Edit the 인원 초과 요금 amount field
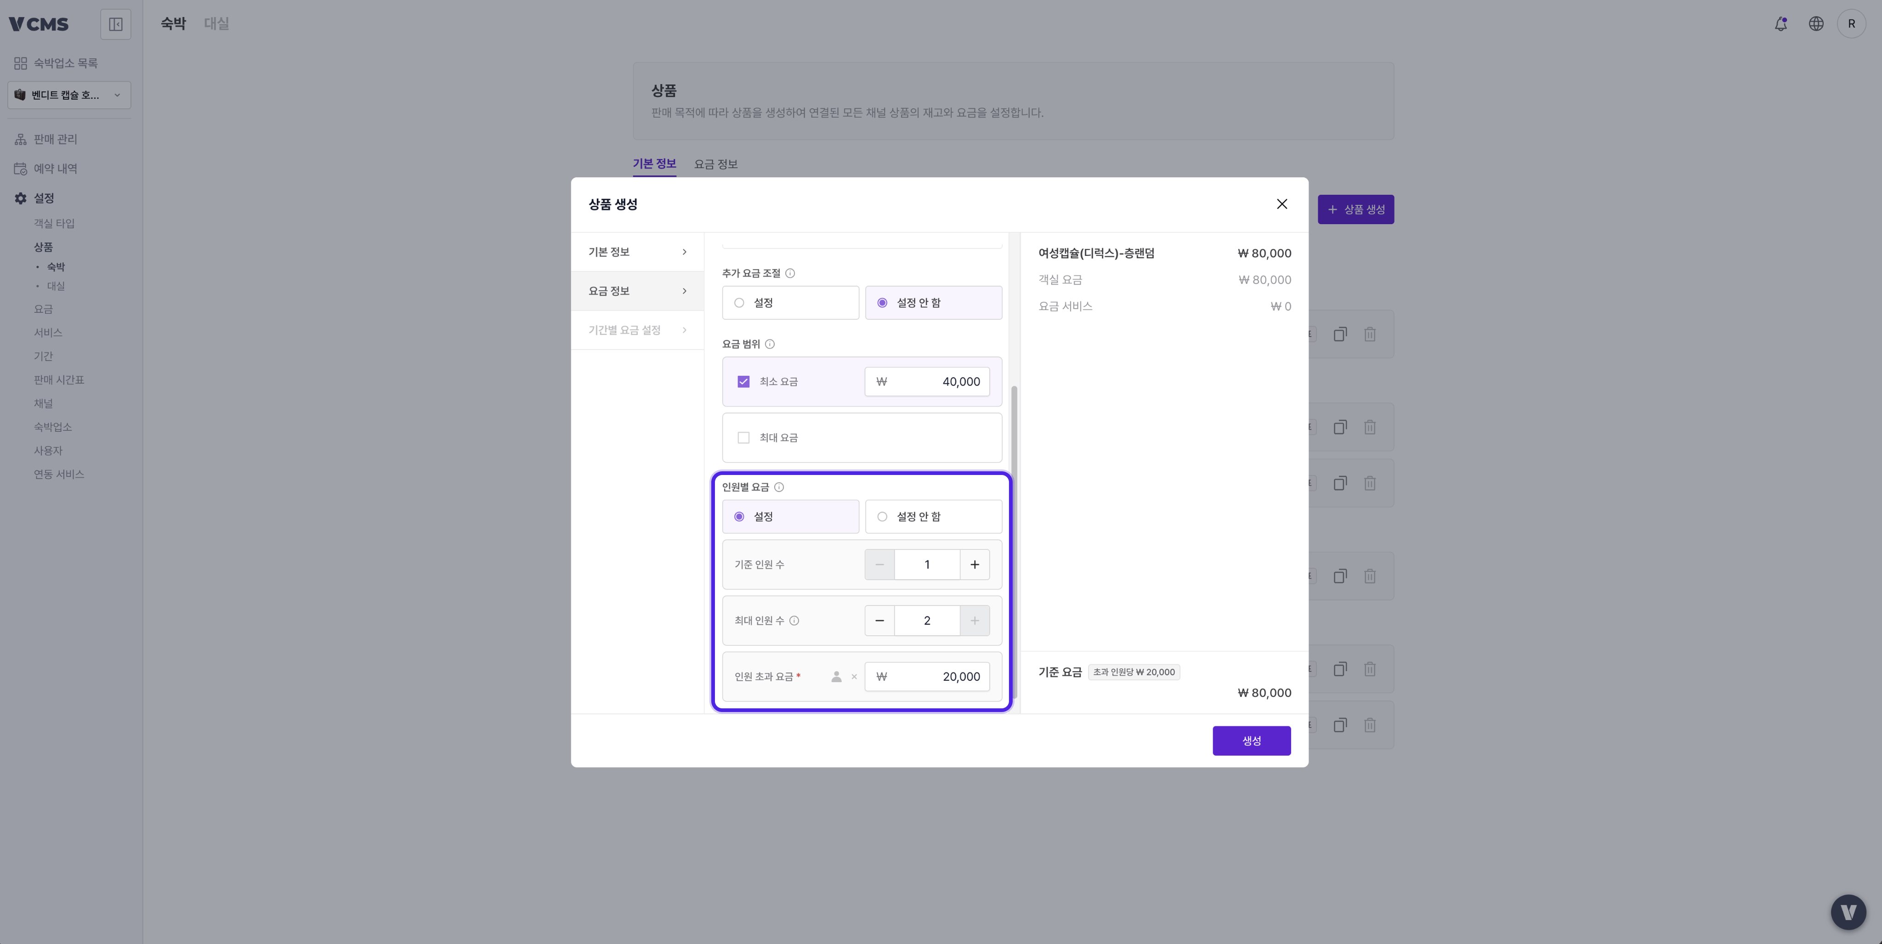 tap(927, 677)
